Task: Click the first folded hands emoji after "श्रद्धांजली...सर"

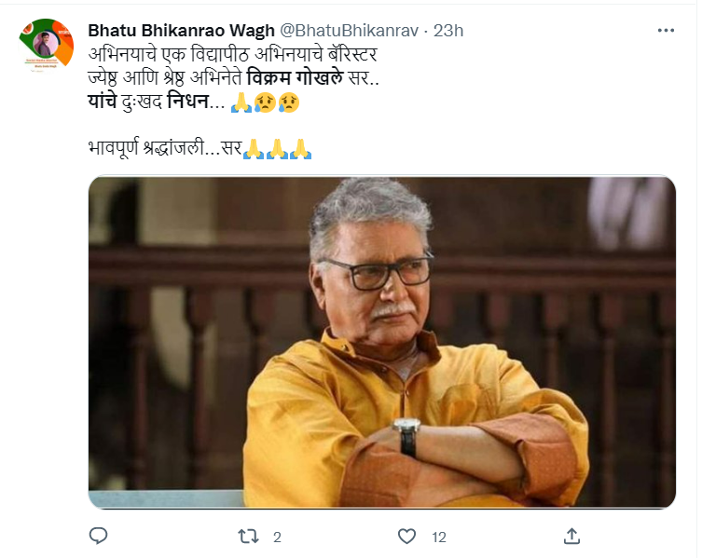Action: 252,148
